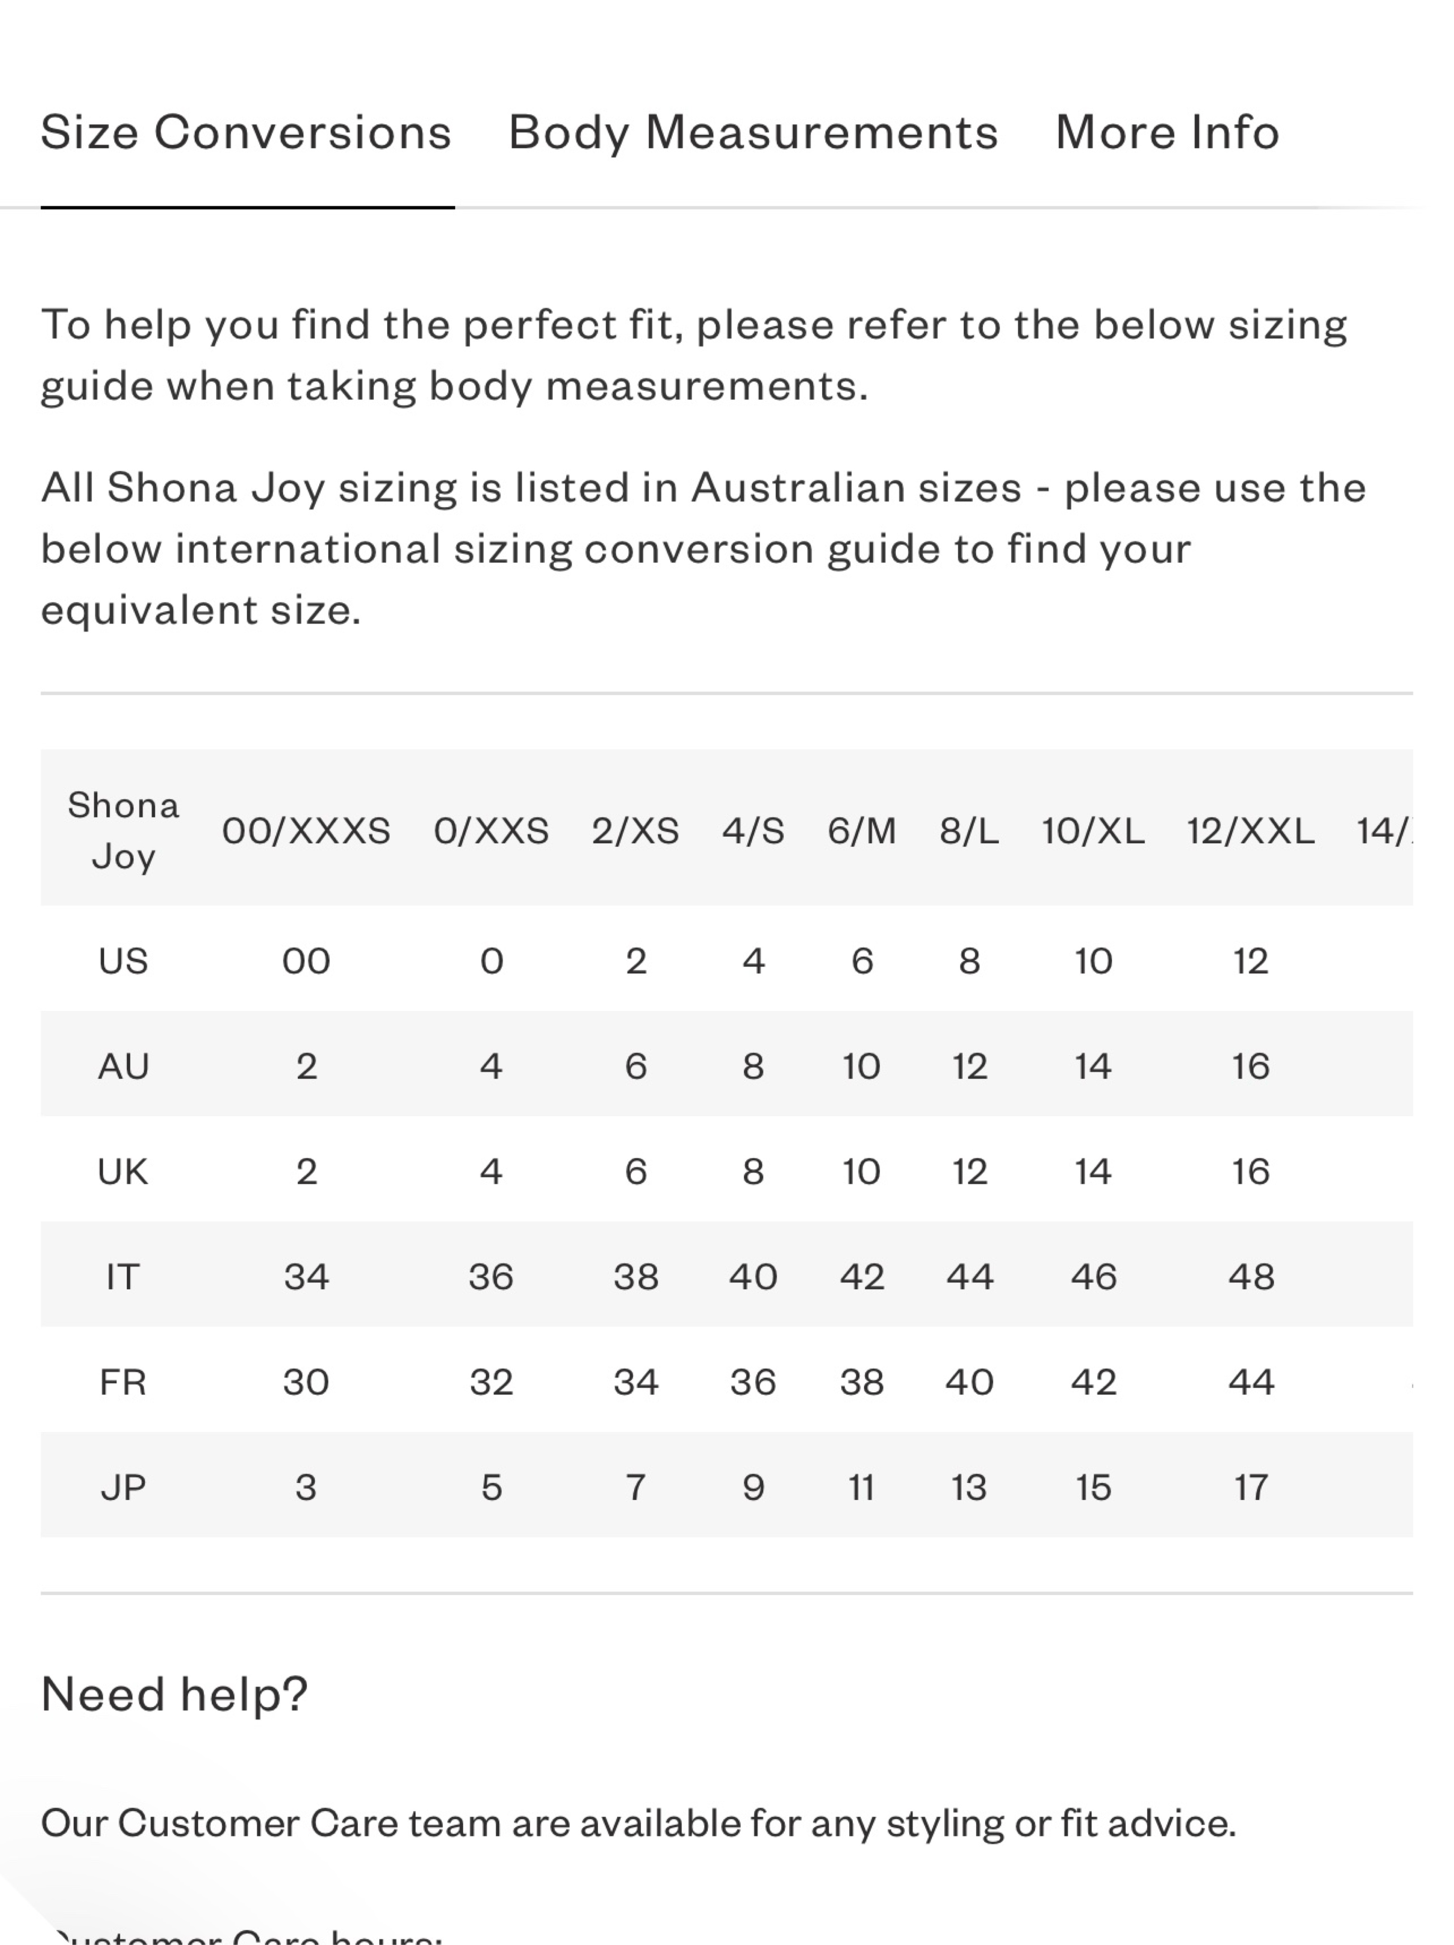
Task: Click the UK row label
Action: (123, 1172)
